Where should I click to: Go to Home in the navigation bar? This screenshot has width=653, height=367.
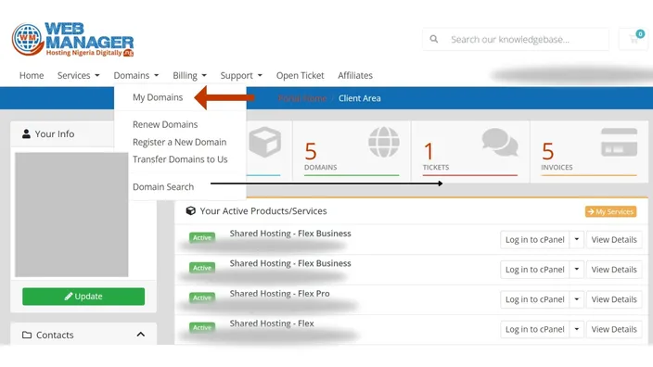(32, 75)
